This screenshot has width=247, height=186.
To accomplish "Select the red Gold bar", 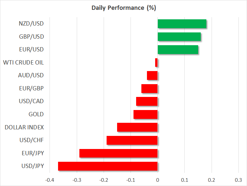I will point(146,114).
